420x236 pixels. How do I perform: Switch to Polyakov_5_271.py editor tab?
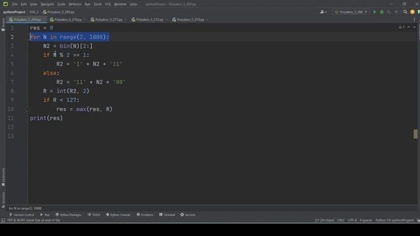(108, 20)
